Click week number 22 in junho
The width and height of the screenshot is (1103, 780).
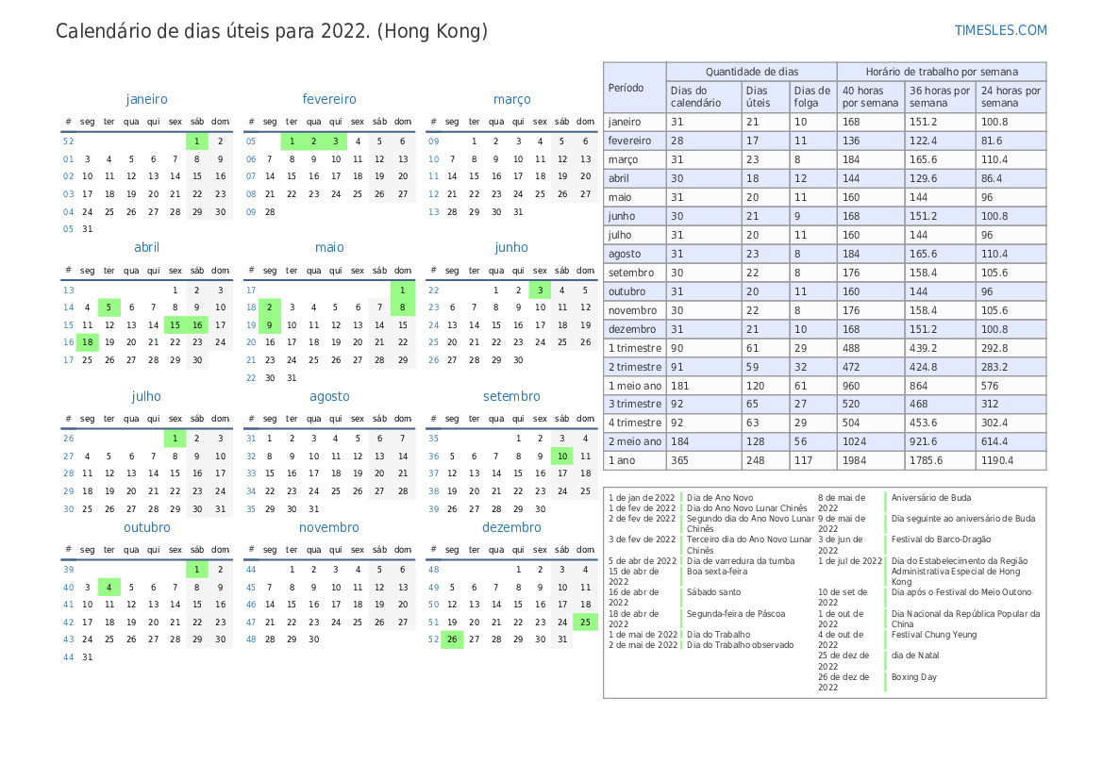pyautogui.click(x=433, y=290)
